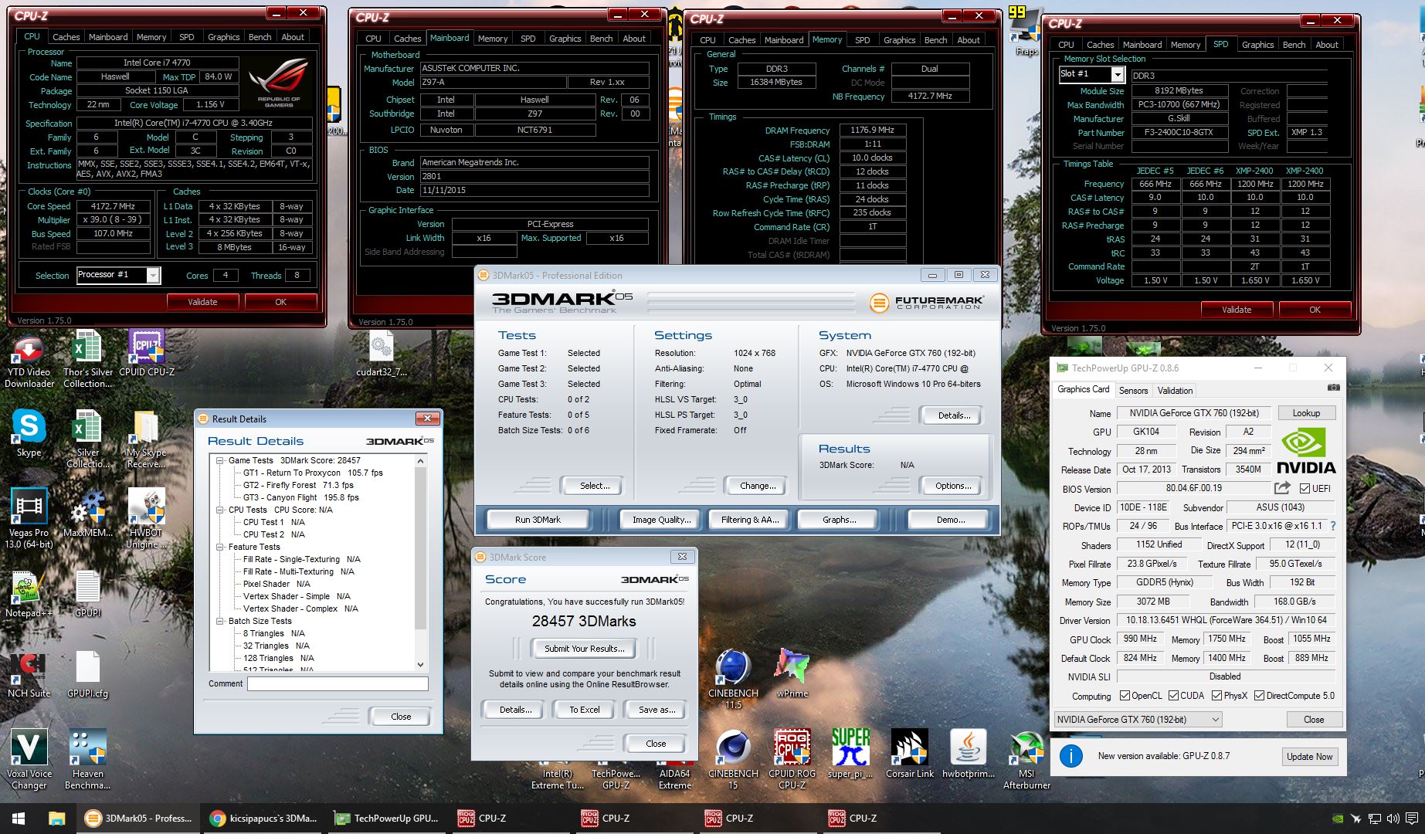The image size is (1425, 834).
Task: Open Thor's Silver Collection Excel file
Action: (x=87, y=360)
